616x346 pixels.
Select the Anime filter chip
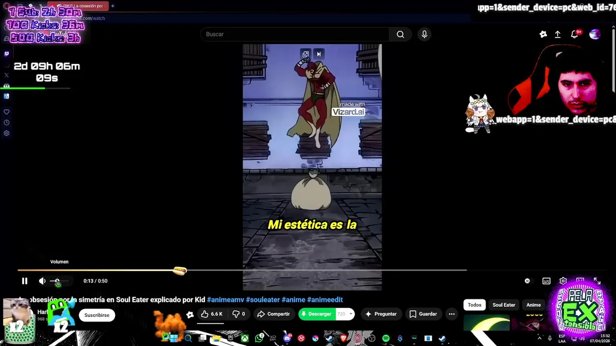tap(533, 305)
